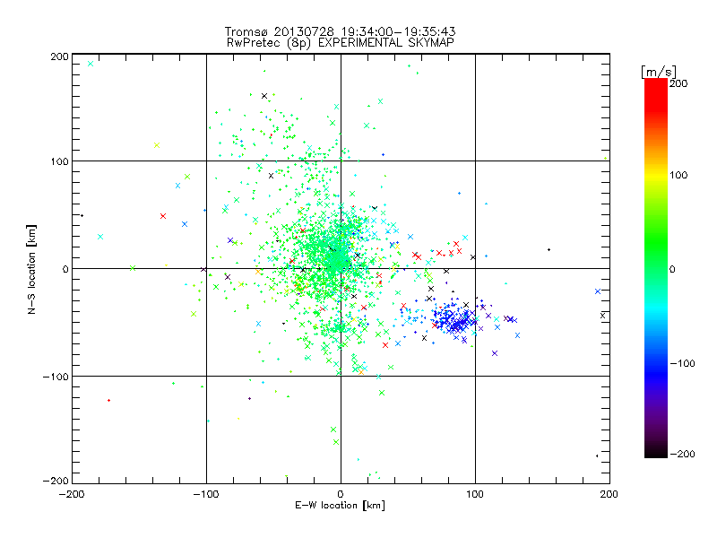Click the 'RwPretec (8p) EXPERIMENTAL SKYMAP' subtitle
This screenshot has width=717, height=538.
[x=341, y=43]
